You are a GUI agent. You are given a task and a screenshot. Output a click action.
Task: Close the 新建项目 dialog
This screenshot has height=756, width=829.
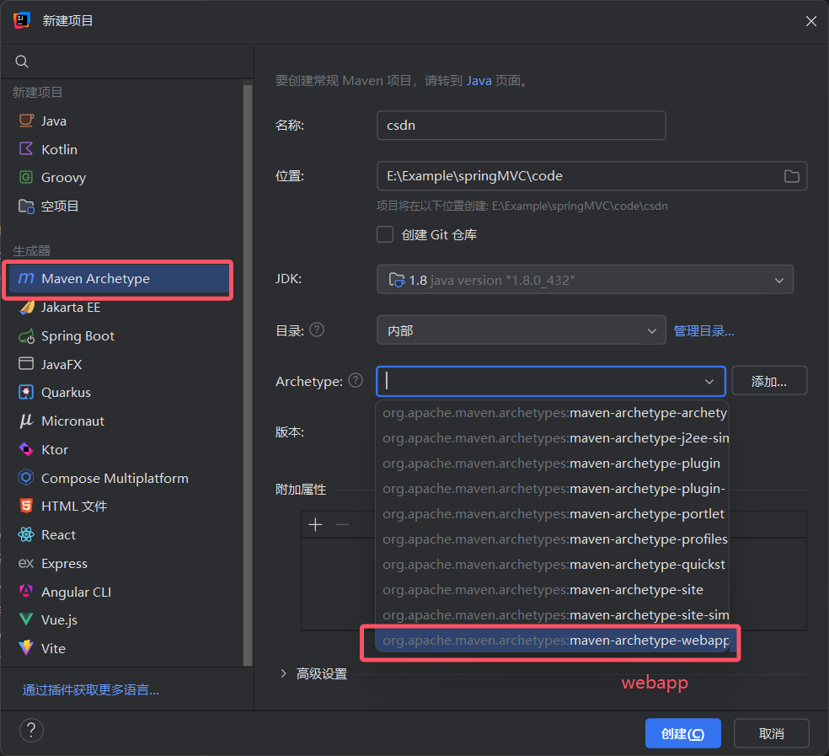click(x=811, y=20)
